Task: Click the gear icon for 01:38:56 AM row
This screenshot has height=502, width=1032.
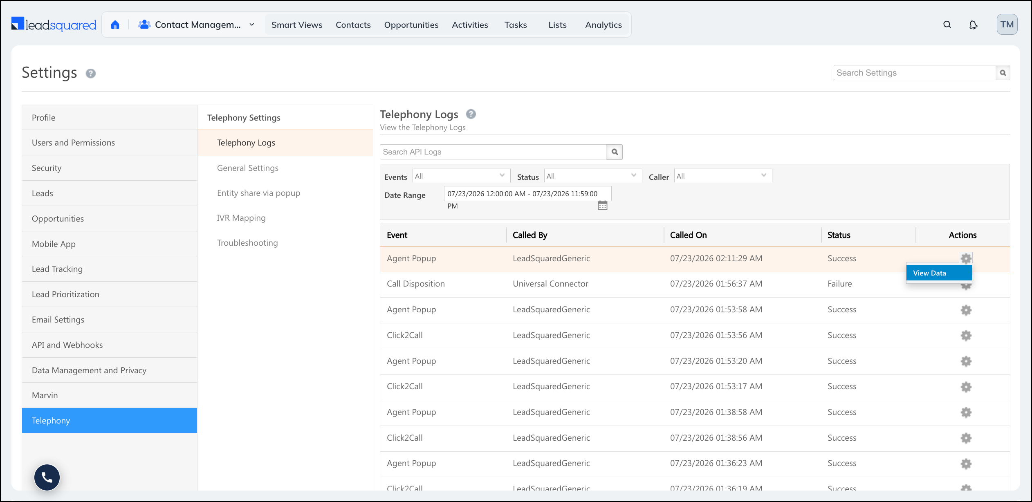Action: pyautogui.click(x=966, y=438)
